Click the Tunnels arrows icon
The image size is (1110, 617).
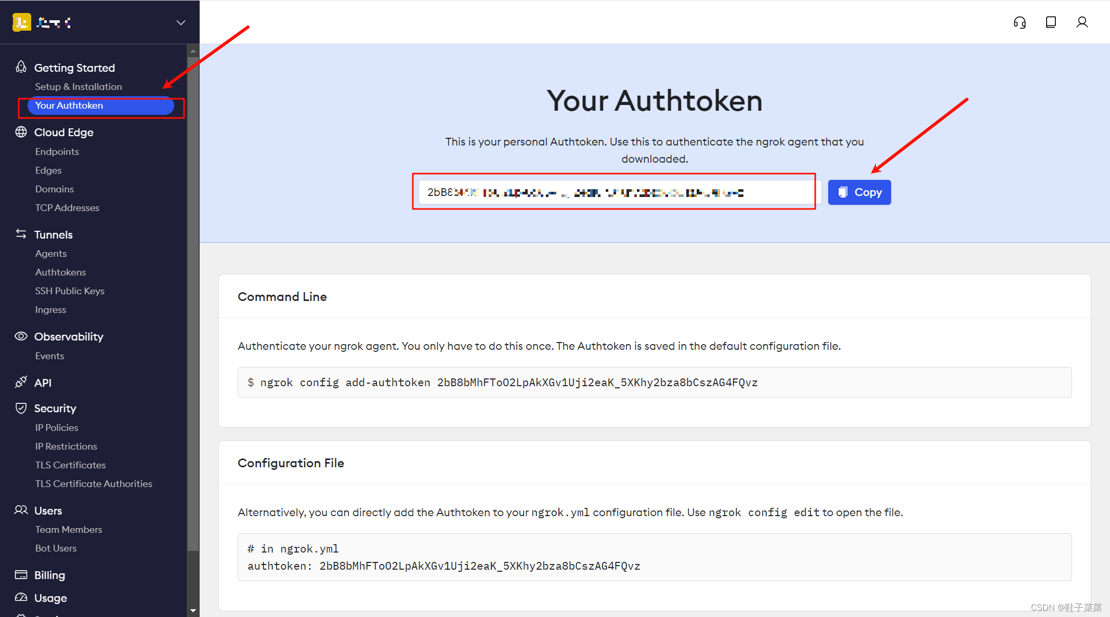[21, 234]
